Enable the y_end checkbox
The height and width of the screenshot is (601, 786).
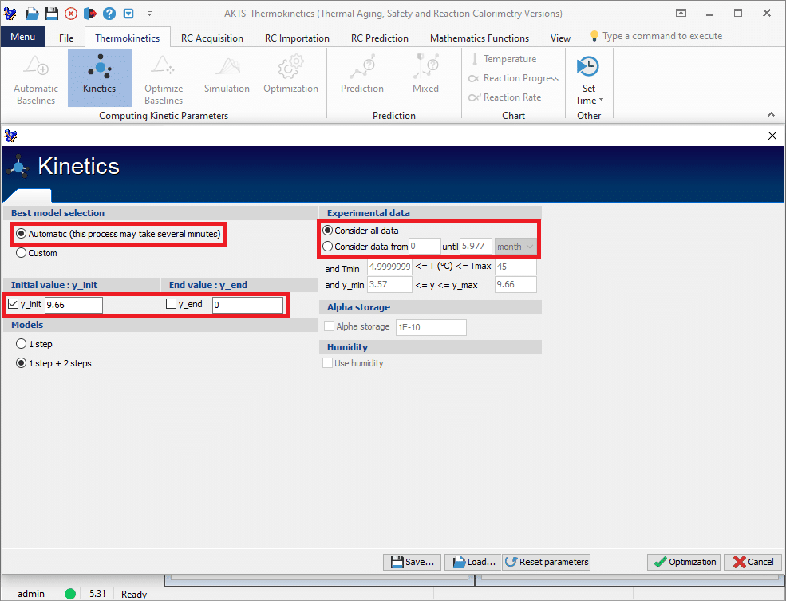pyautogui.click(x=171, y=304)
